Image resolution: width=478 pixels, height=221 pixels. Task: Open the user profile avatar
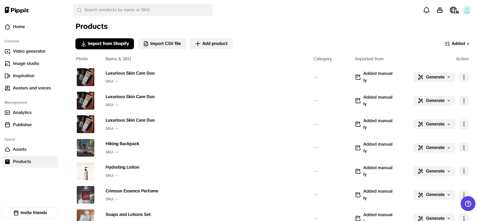point(467,10)
